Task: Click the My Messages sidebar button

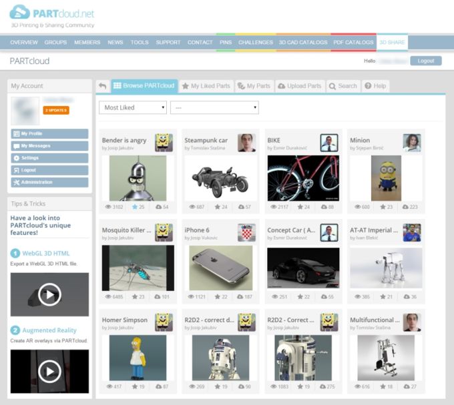Action: coord(49,146)
